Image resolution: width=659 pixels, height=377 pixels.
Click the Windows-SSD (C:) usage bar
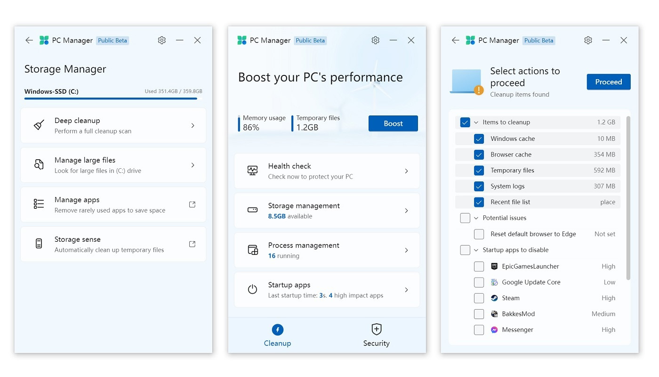point(113,98)
